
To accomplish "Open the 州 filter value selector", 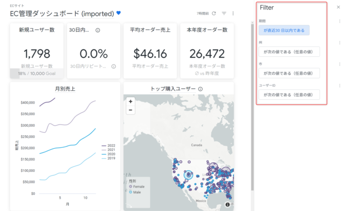I will pos(289,52).
